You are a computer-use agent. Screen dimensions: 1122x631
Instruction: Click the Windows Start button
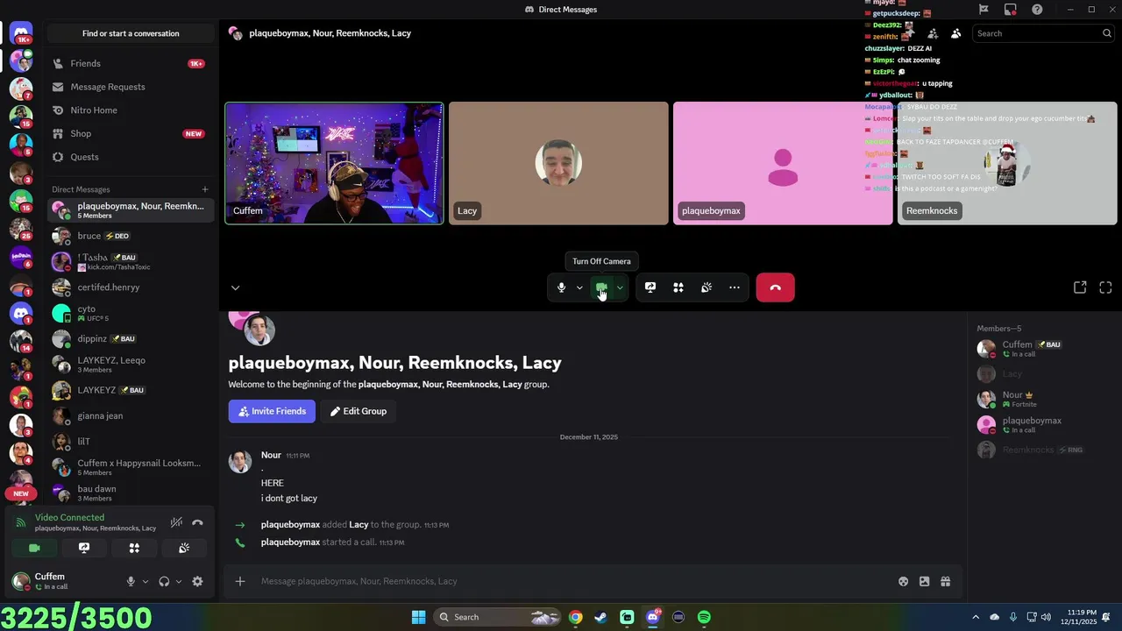click(x=418, y=617)
